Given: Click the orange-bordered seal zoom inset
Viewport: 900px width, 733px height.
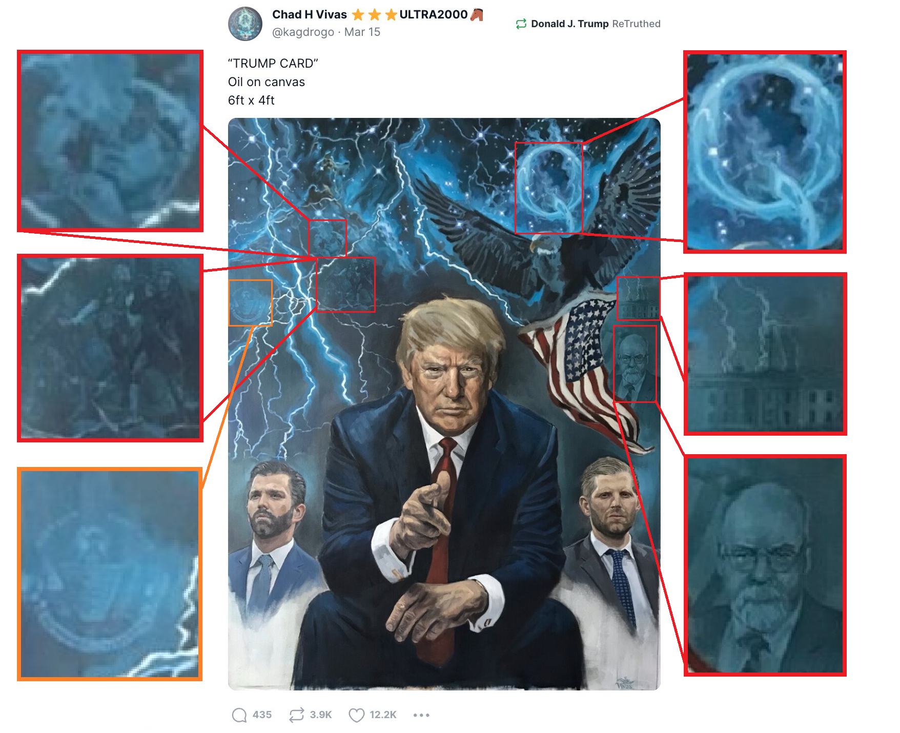Looking at the screenshot, I should (110, 574).
